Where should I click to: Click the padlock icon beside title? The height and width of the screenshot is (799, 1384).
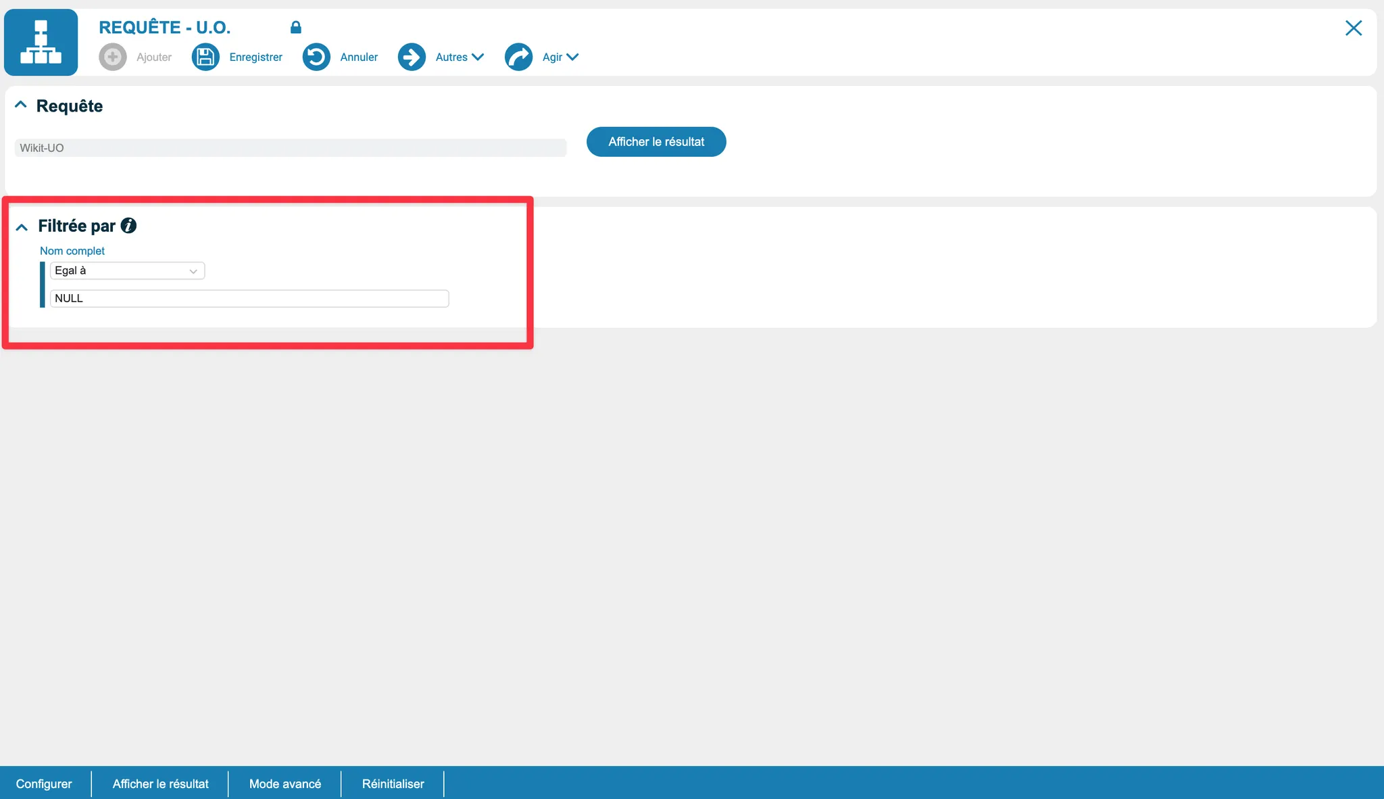coord(295,27)
